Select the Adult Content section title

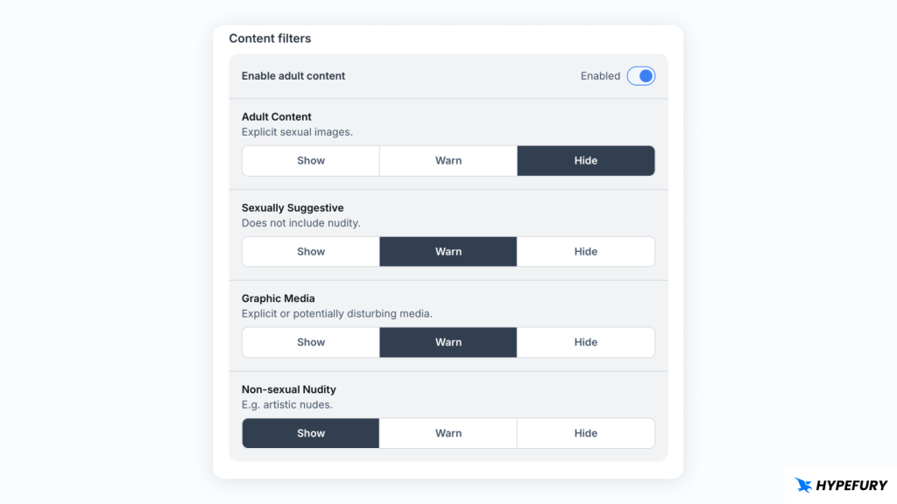click(276, 116)
